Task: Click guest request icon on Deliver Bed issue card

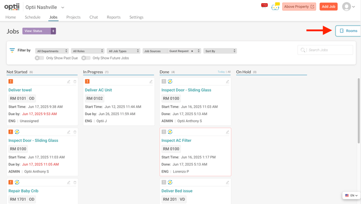Action: [x=170, y=182]
